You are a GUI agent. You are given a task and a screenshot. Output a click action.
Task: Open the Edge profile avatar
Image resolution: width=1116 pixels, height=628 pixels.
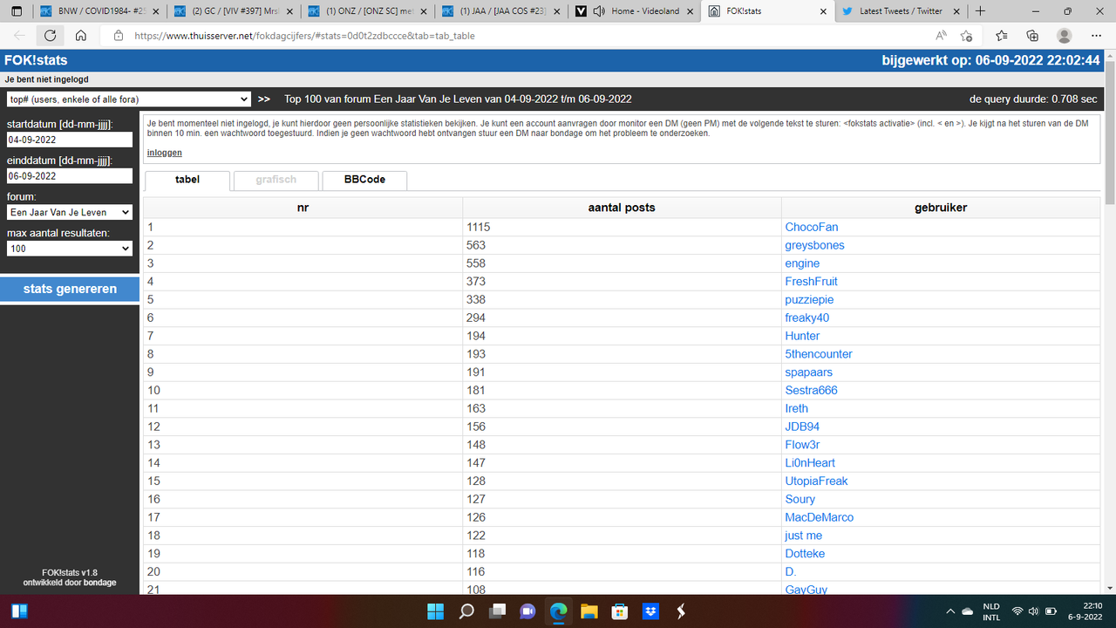point(1064,36)
